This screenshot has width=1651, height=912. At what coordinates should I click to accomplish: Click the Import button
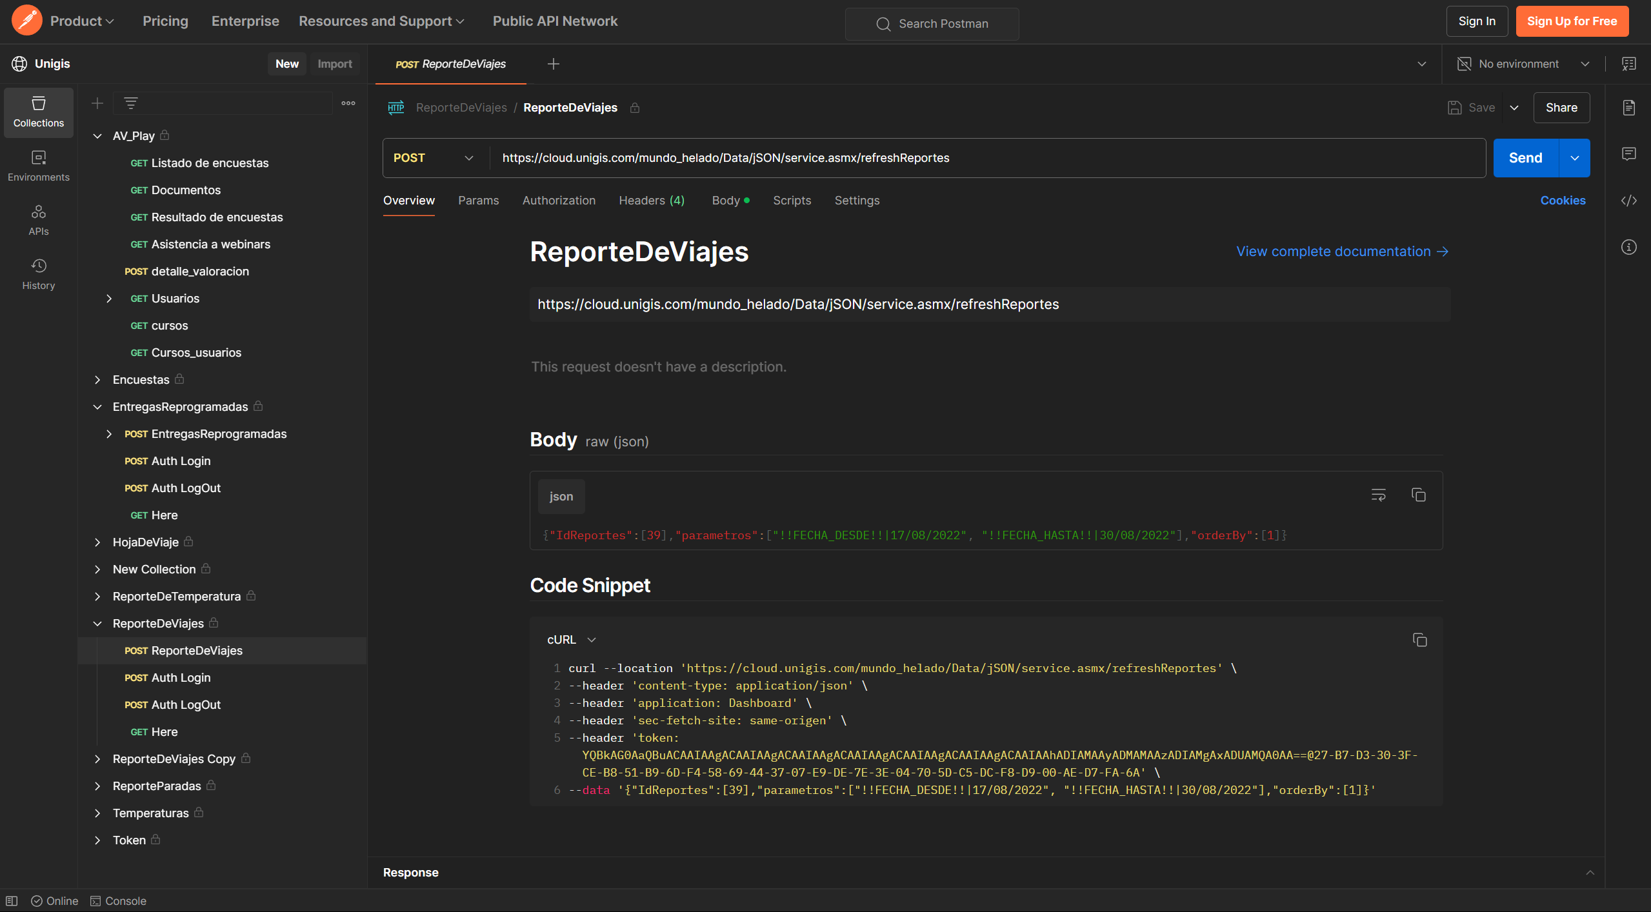[335, 64]
